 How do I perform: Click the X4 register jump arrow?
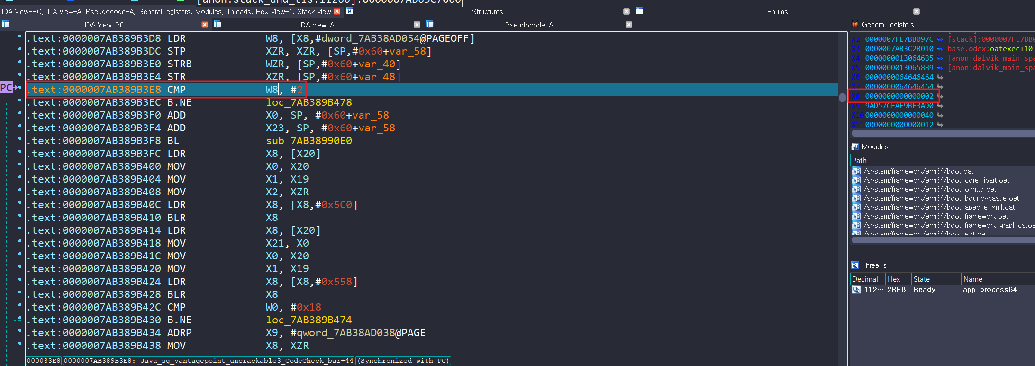point(940,58)
